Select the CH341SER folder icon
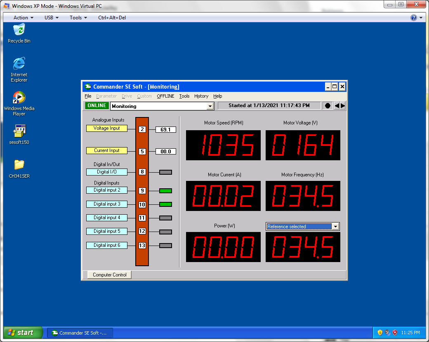This screenshot has width=429, height=342. [19, 165]
